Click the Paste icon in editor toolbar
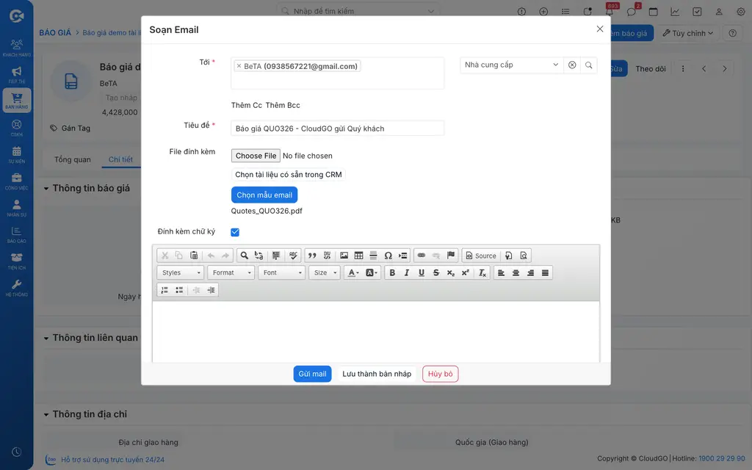Viewport: 752px width, 470px height. (x=194, y=256)
